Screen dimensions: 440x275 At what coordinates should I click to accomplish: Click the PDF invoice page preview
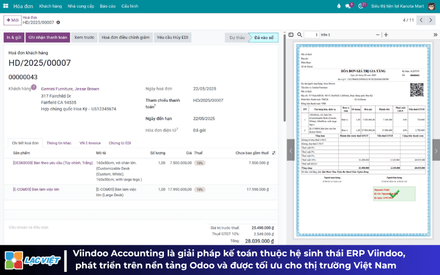(x=363, y=140)
